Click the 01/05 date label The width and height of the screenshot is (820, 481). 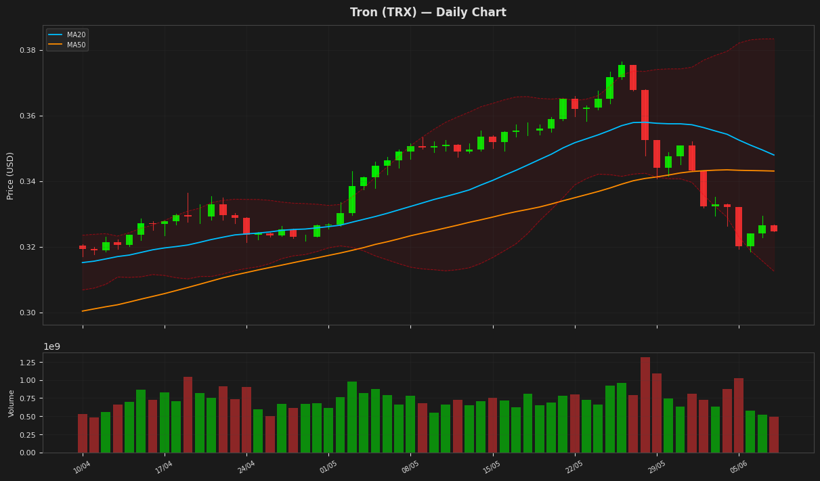328,467
